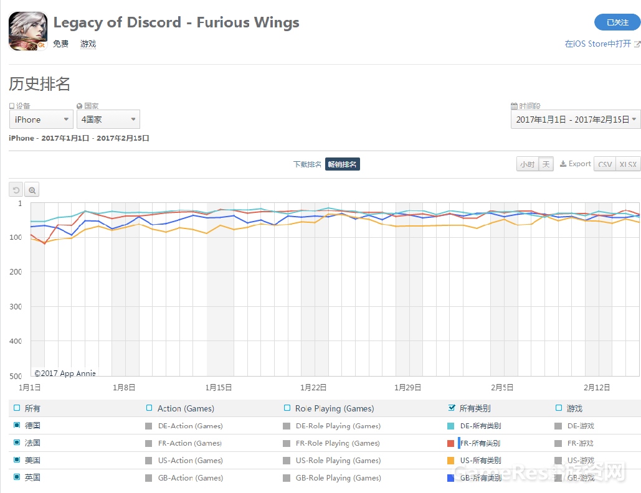Toggle the 德国 country checkbox
This screenshot has height=493, width=641.
click(17, 425)
